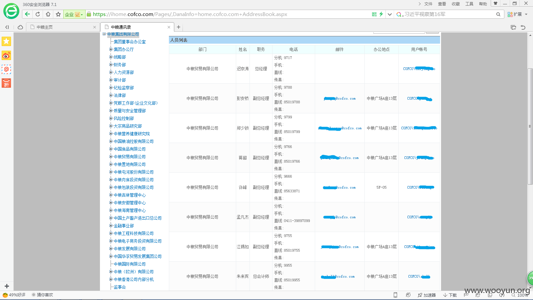Select 风险控制部 in the department tree

pos(124,118)
